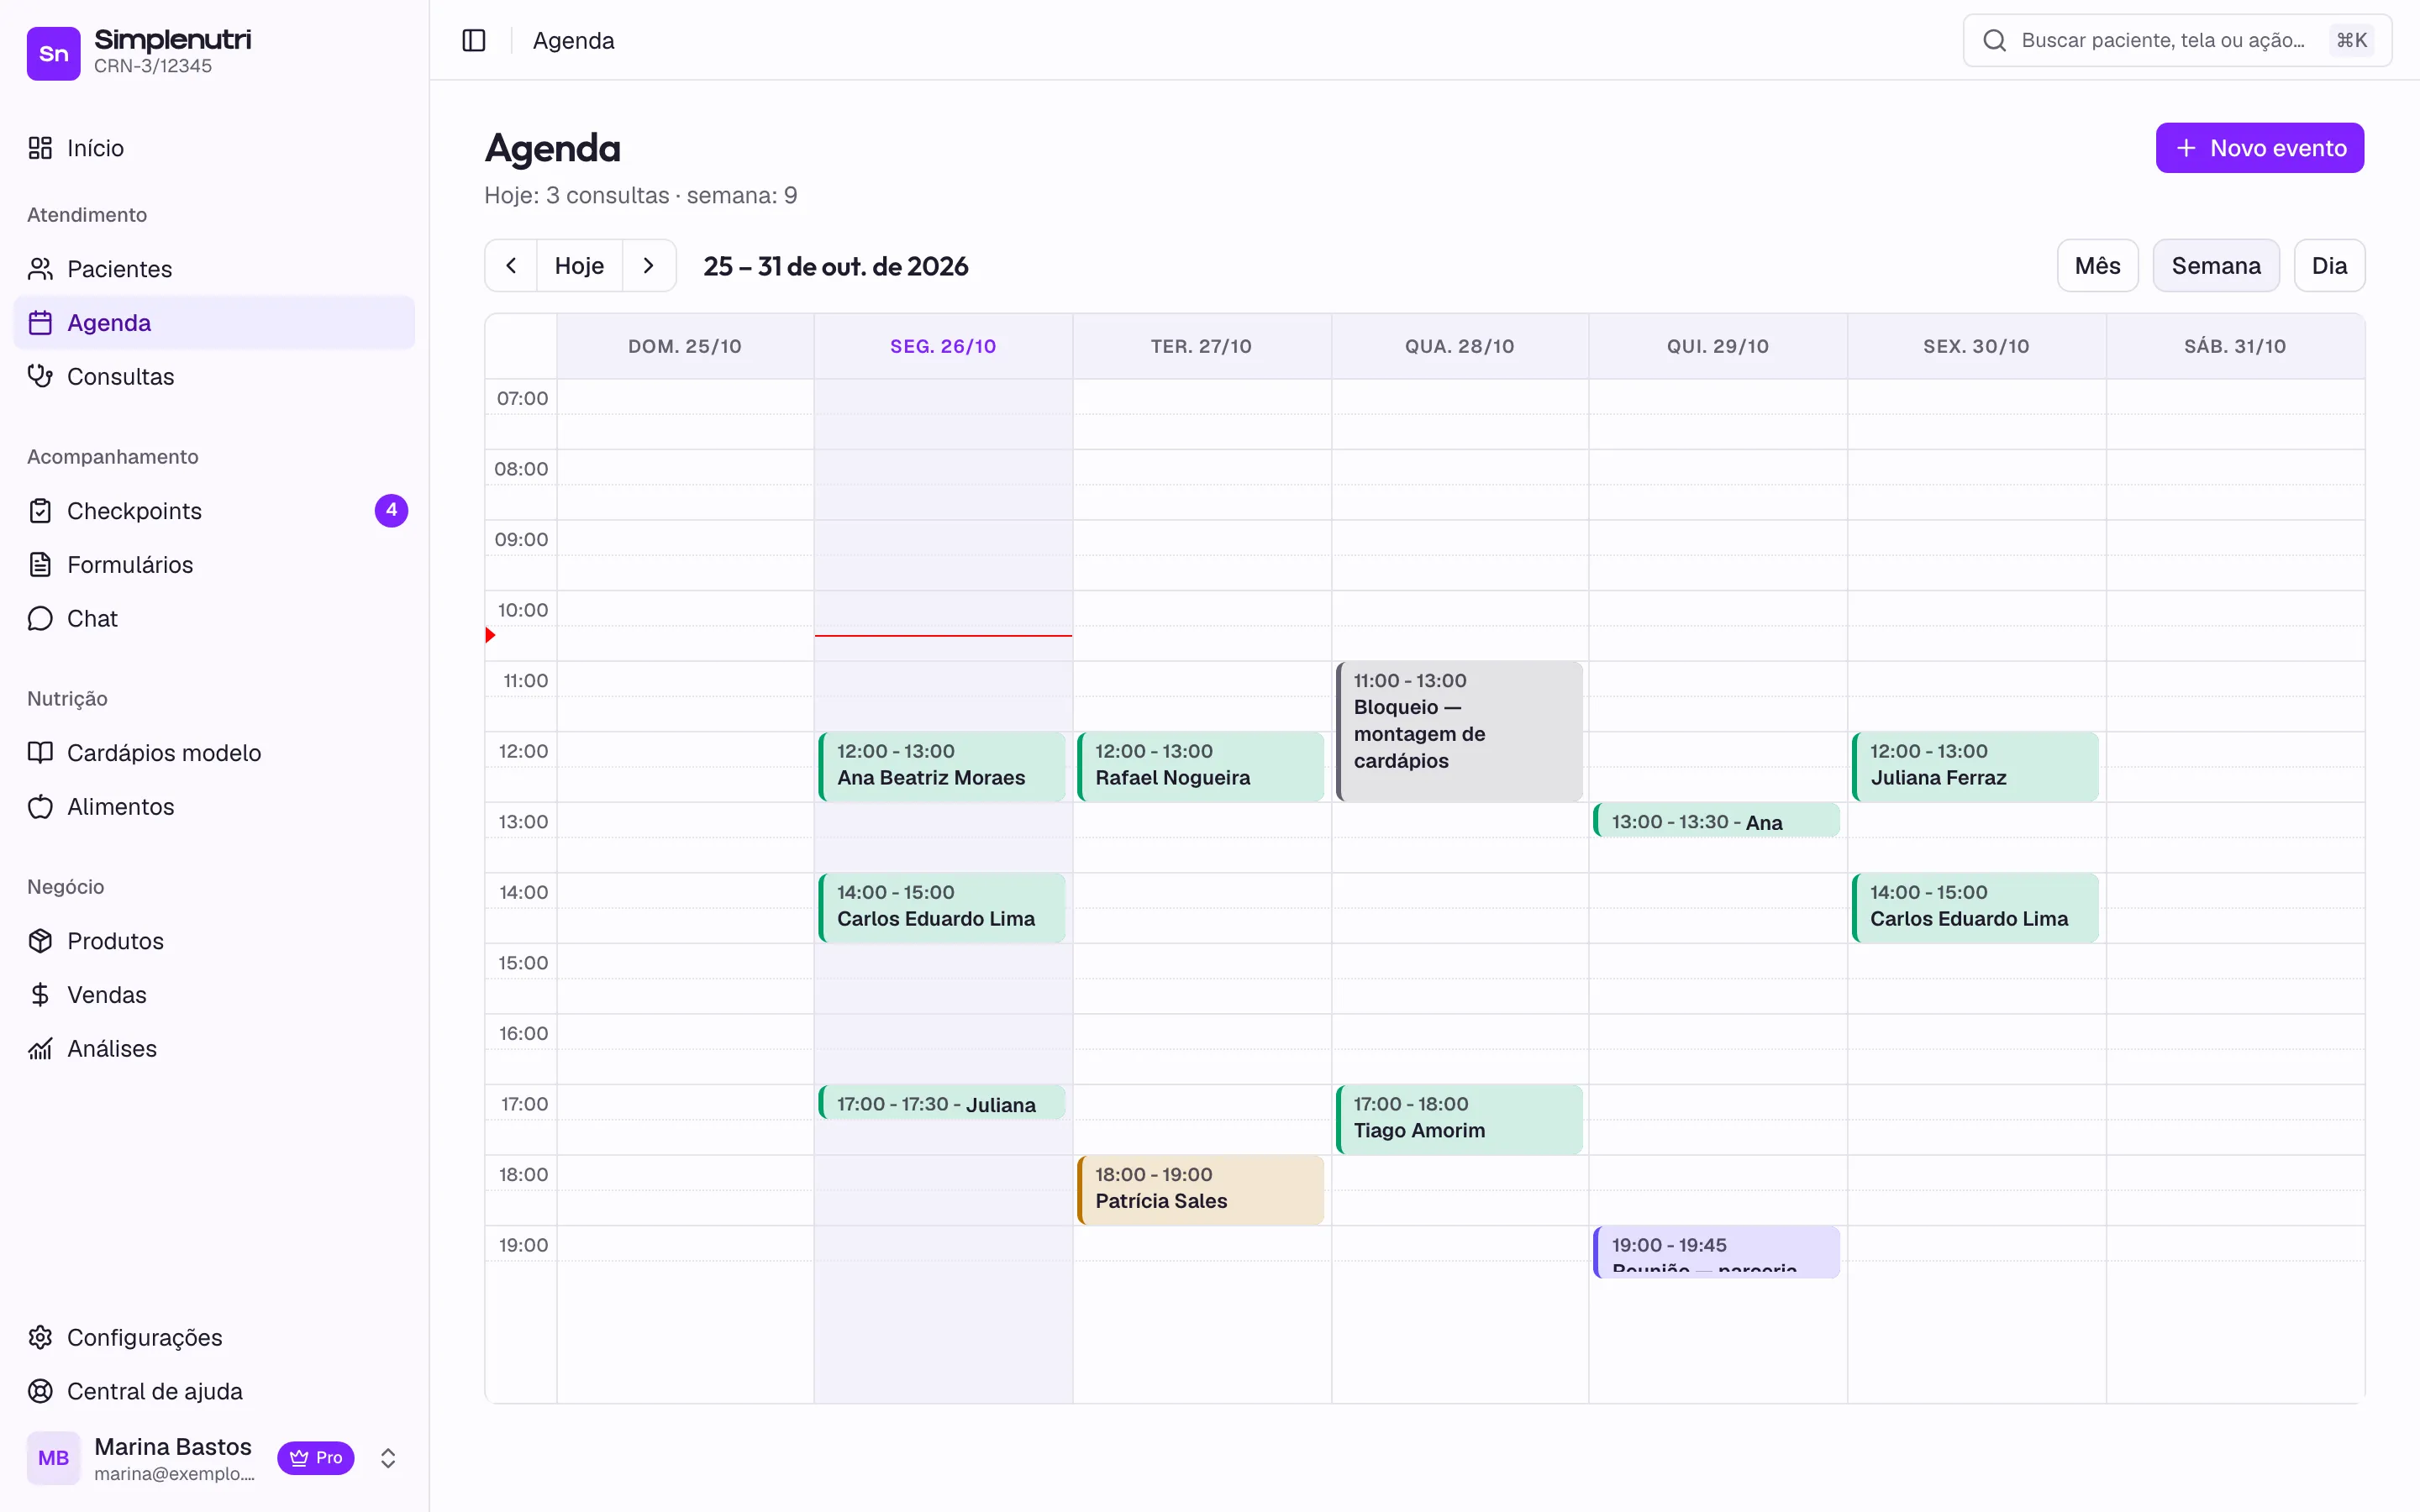The image size is (2420, 1512).
Task: Open Patrícia Sales 18:00 appointment
Action: pyautogui.click(x=1200, y=1190)
